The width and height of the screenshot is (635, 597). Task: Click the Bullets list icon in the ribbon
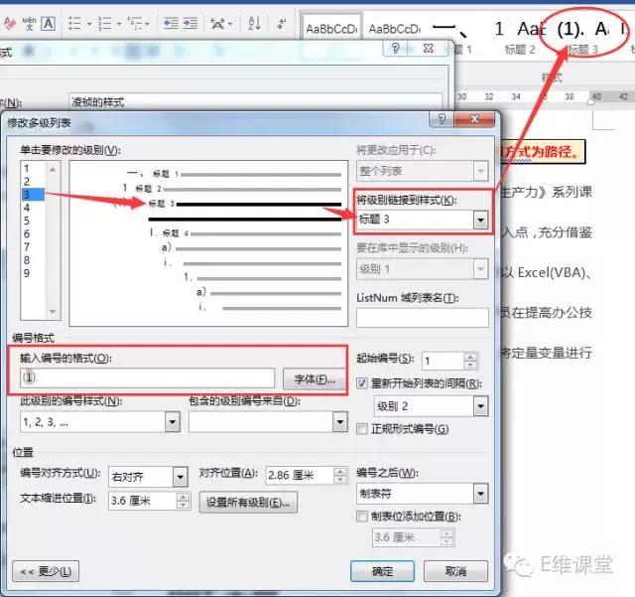[75, 24]
